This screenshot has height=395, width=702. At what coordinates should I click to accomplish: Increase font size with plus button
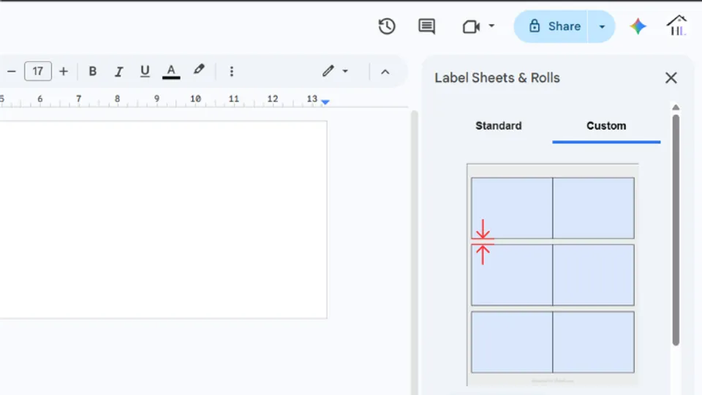tap(64, 71)
